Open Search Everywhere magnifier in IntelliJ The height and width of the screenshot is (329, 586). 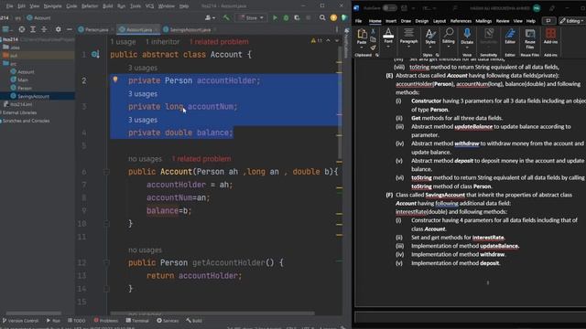[322, 17]
